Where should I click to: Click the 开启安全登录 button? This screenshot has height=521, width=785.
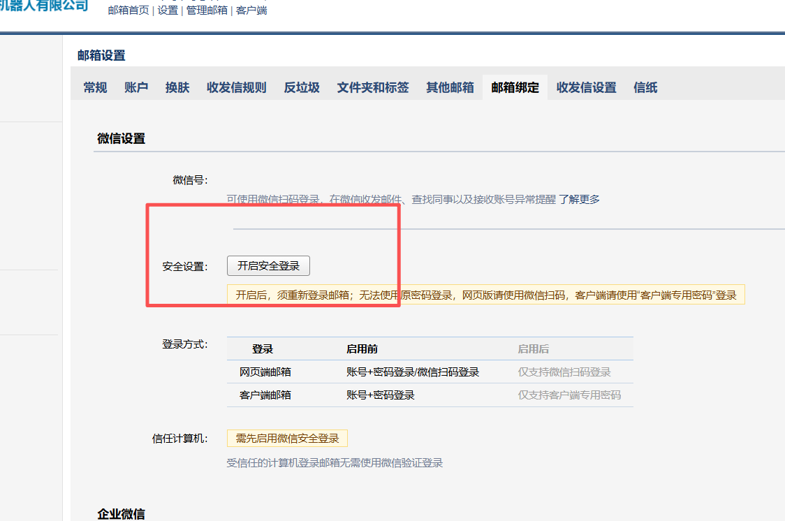[268, 265]
